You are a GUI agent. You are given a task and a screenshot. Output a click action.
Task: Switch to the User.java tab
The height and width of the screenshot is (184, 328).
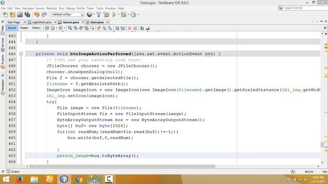(97, 22)
